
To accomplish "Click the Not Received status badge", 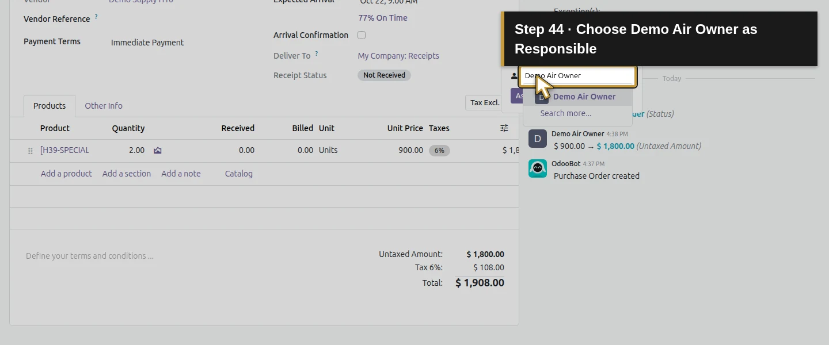I will [x=384, y=75].
